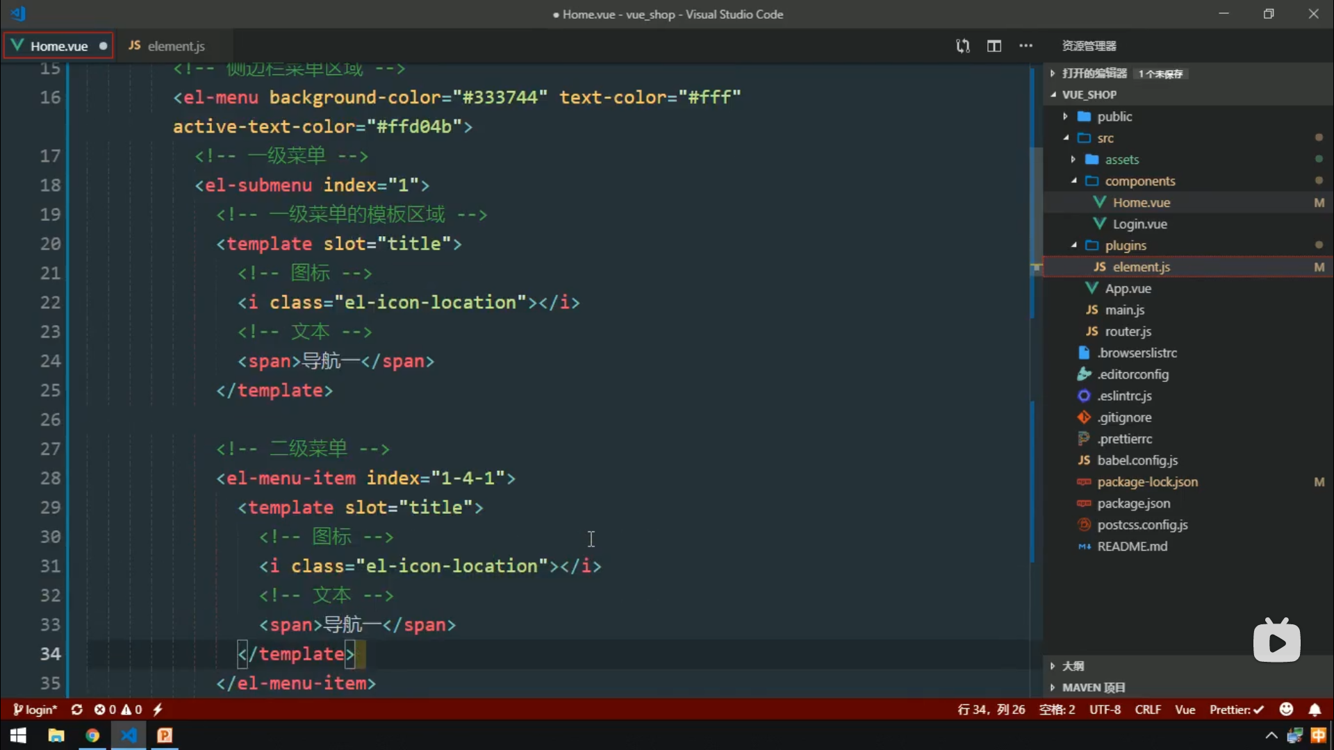1334x750 pixels.
Task: Change indentation via 空格: 2
Action: point(1057,710)
